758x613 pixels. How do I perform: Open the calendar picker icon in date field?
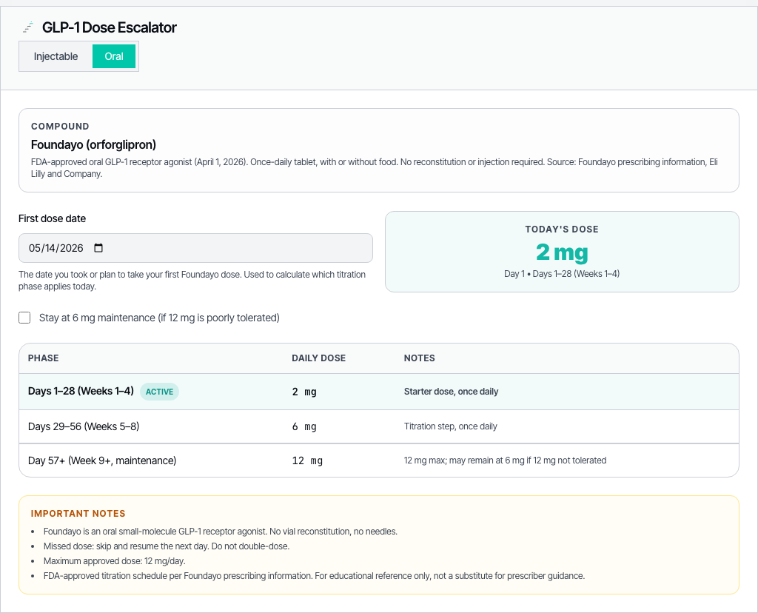coord(98,248)
